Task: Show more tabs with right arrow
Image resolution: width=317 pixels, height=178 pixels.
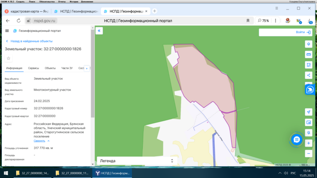Action: click(x=87, y=68)
